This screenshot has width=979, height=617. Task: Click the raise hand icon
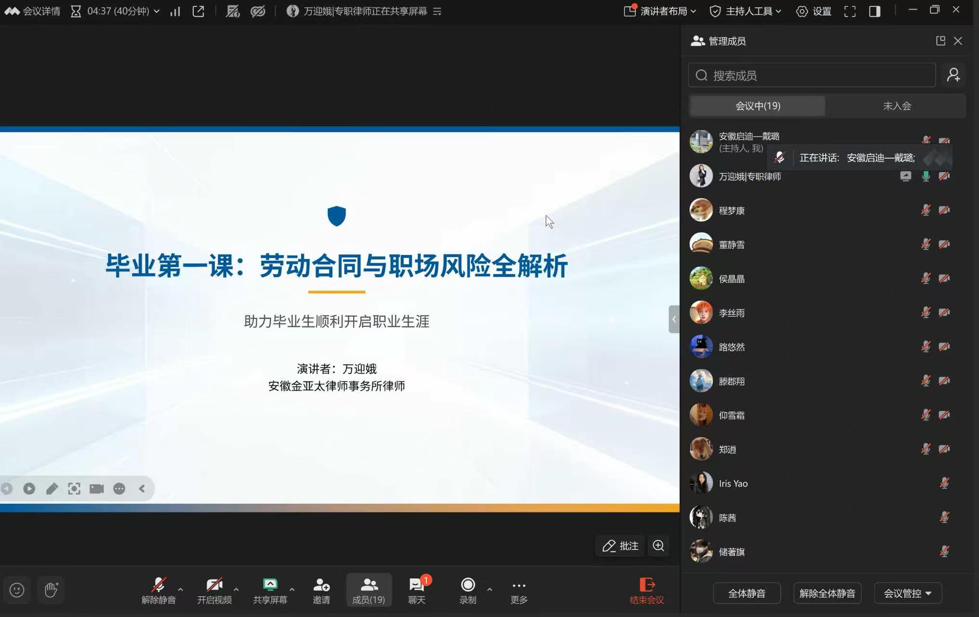pos(51,590)
